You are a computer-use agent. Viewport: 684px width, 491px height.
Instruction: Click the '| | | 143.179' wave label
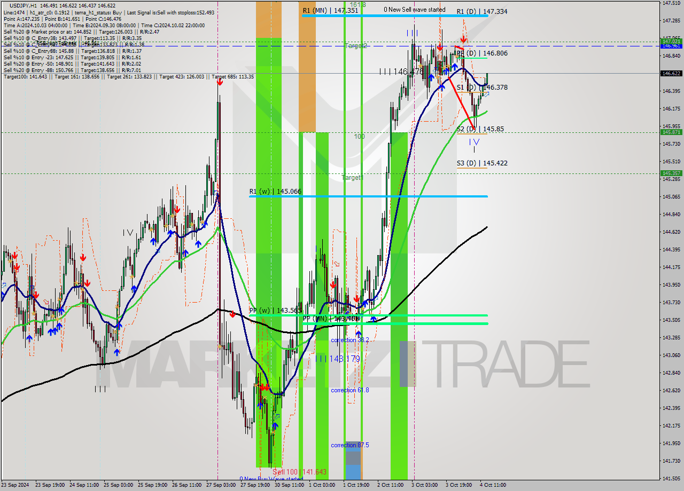pyautogui.click(x=338, y=359)
